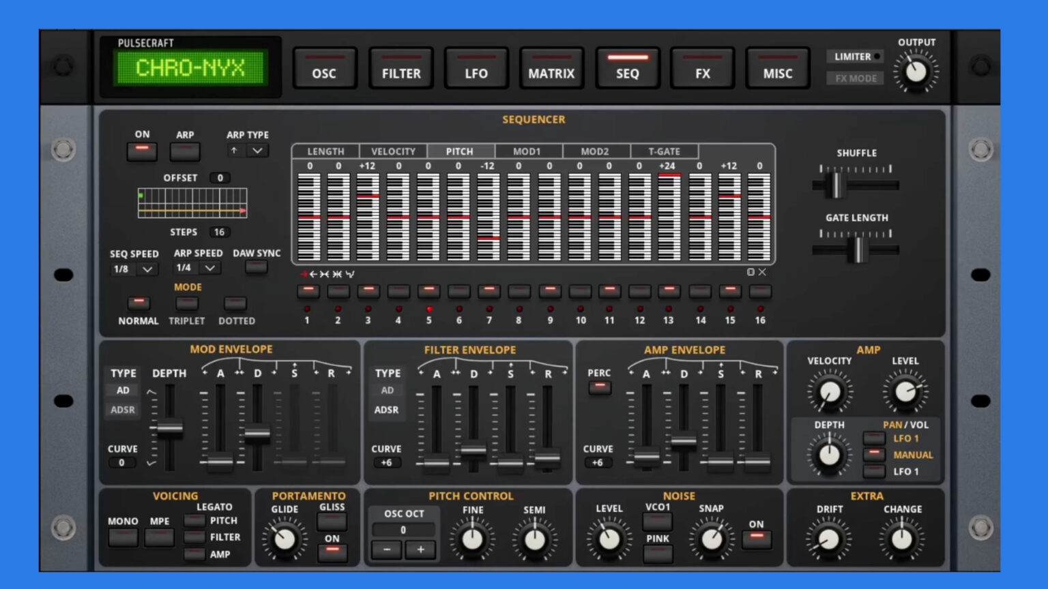Open the MATRIX page
The image size is (1048, 589).
click(551, 68)
